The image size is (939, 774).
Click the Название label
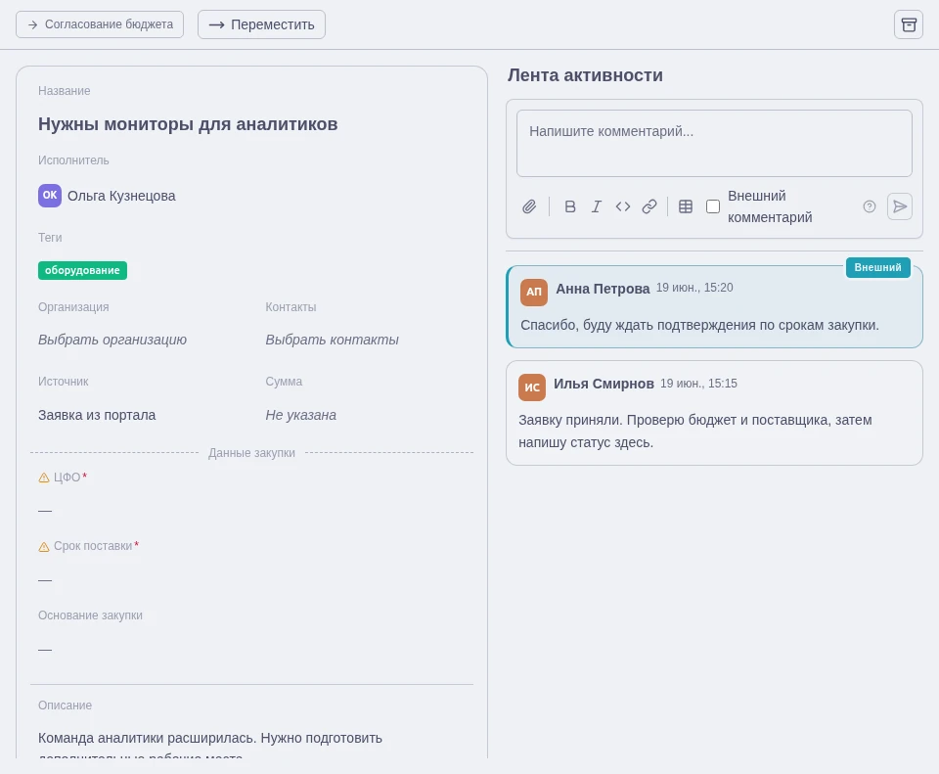coord(65,90)
